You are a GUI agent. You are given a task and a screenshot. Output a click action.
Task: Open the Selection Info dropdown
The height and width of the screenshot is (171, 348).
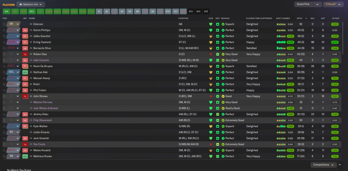point(31,4)
